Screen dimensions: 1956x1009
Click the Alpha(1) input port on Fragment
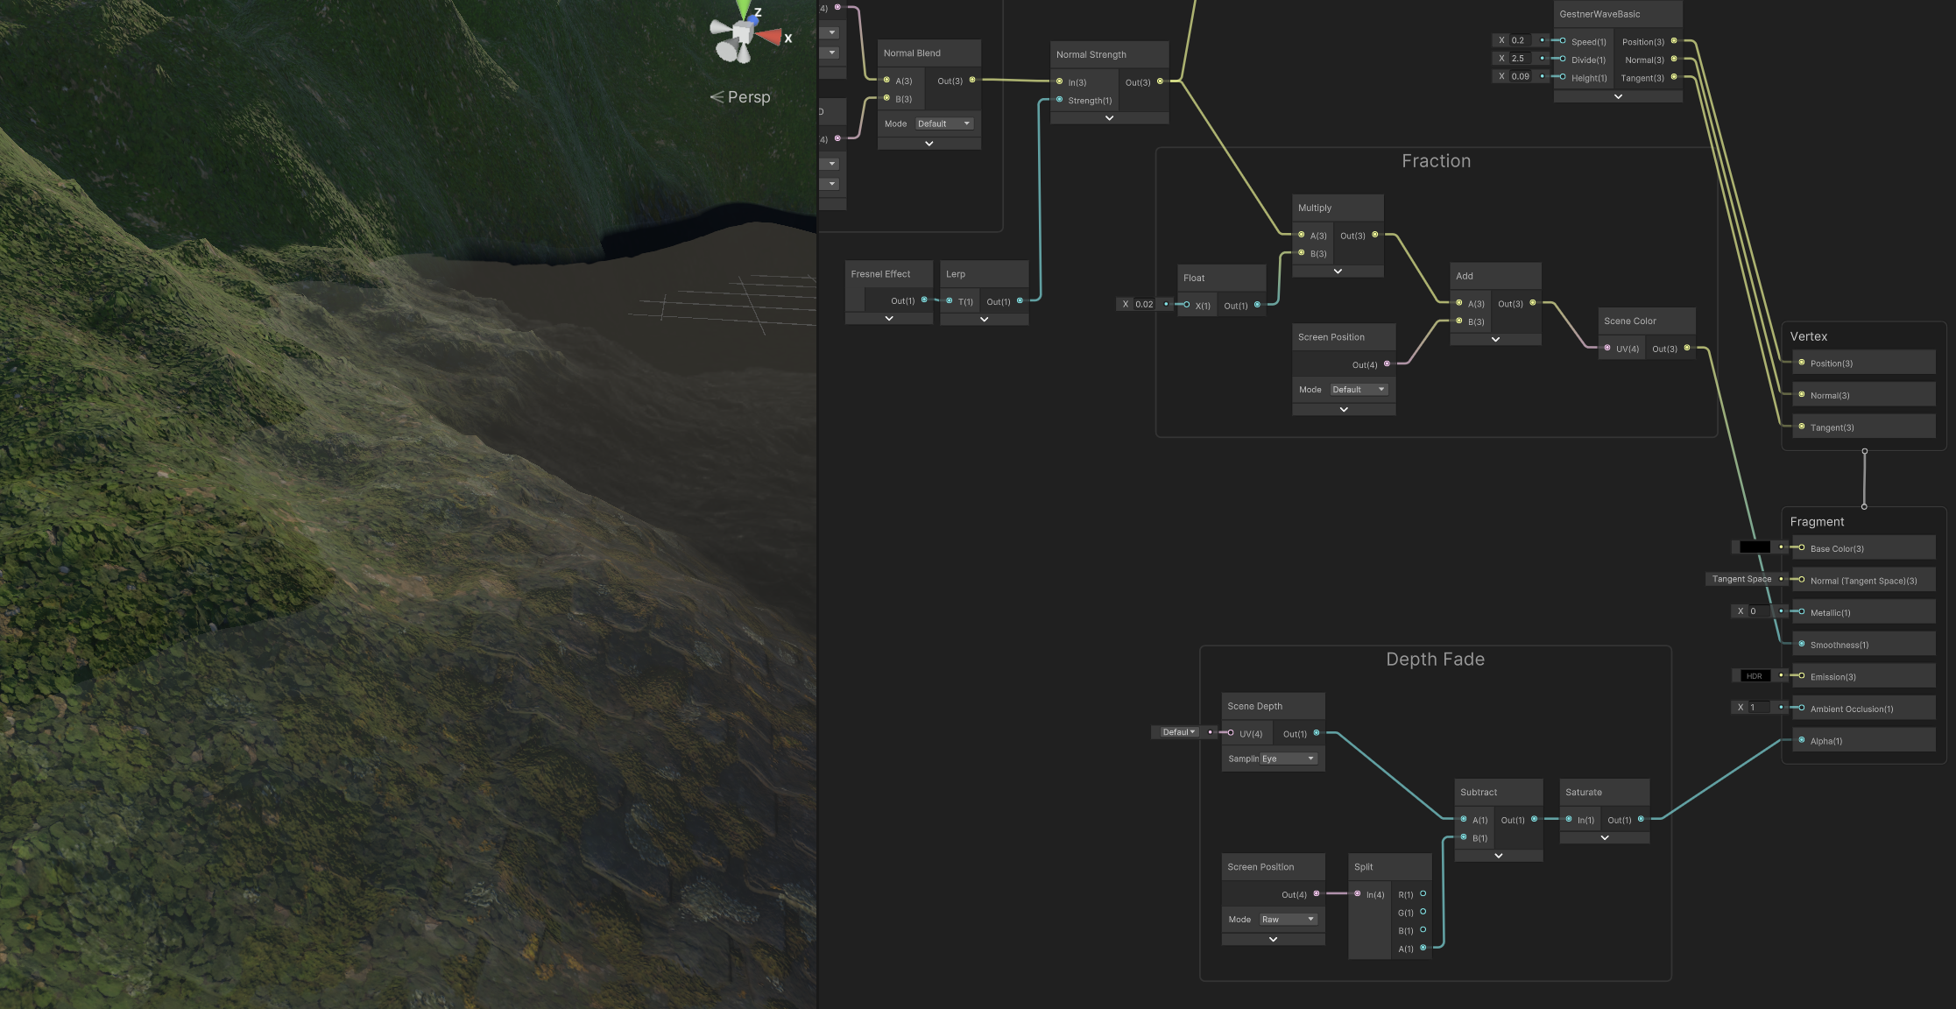pos(1801,740)
